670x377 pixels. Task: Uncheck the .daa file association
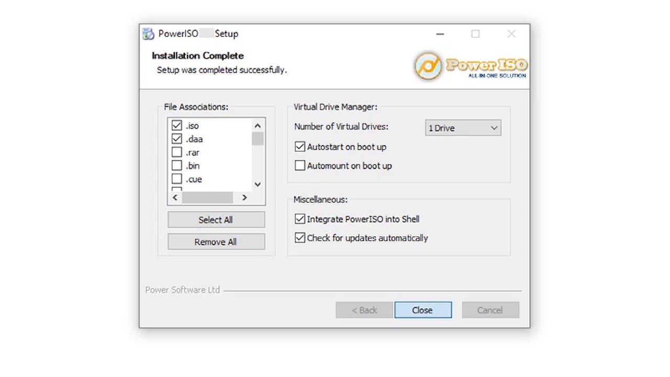(176, 139)
